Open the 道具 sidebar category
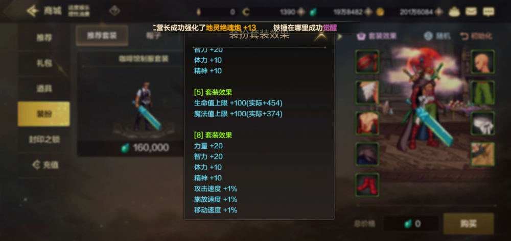The height and width of the screenshot is (241, 511). click(44, 88)
